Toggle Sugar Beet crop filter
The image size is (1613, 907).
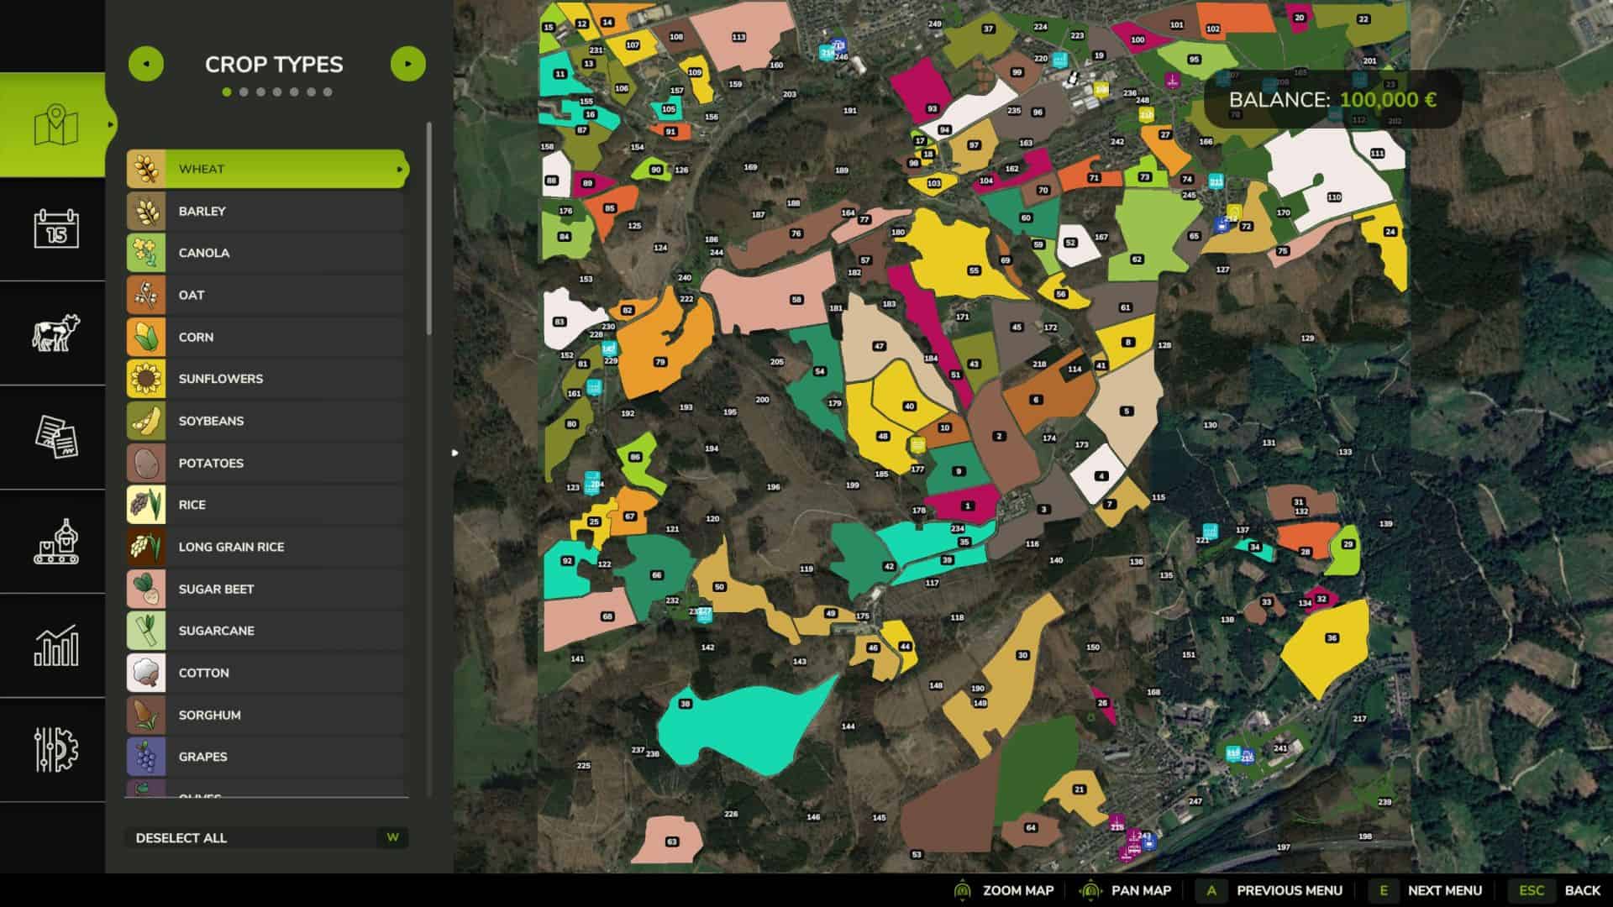pos(267,589)
